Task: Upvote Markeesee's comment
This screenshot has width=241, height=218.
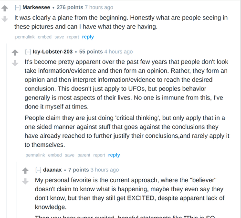Action: point(5,9)
